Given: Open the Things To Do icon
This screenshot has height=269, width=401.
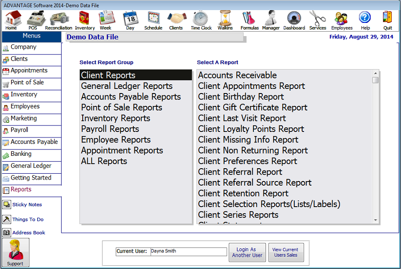Looking at the screenshot, I should tap(6, 219).
